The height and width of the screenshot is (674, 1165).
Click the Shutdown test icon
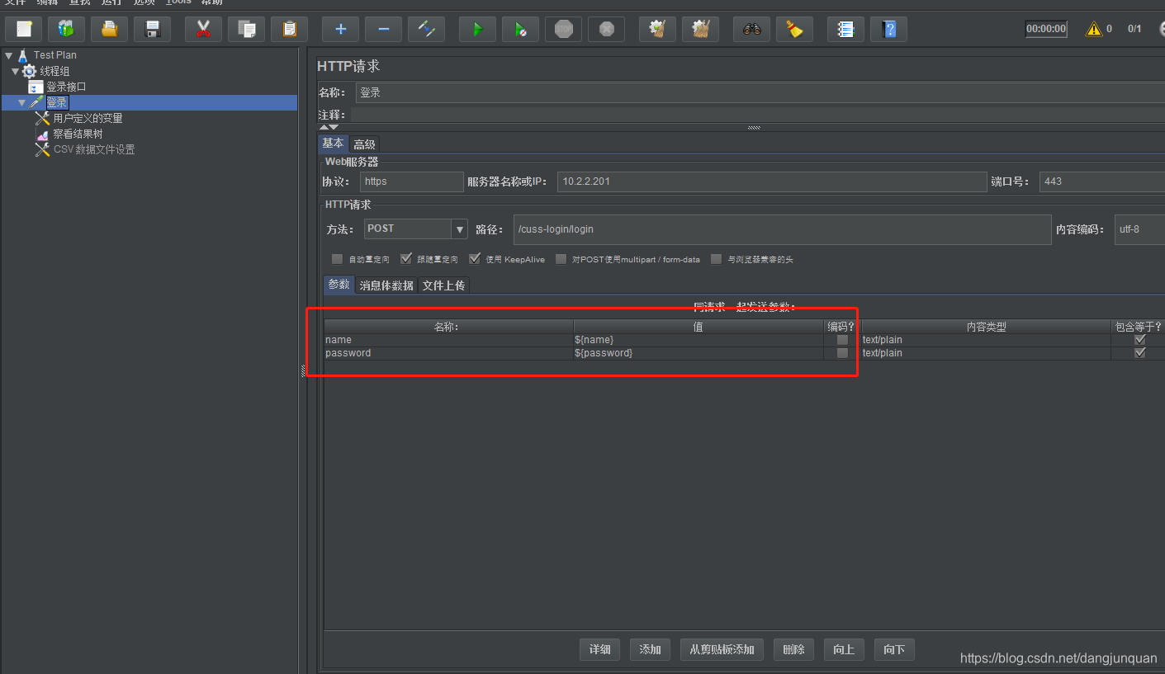point(606,29)
